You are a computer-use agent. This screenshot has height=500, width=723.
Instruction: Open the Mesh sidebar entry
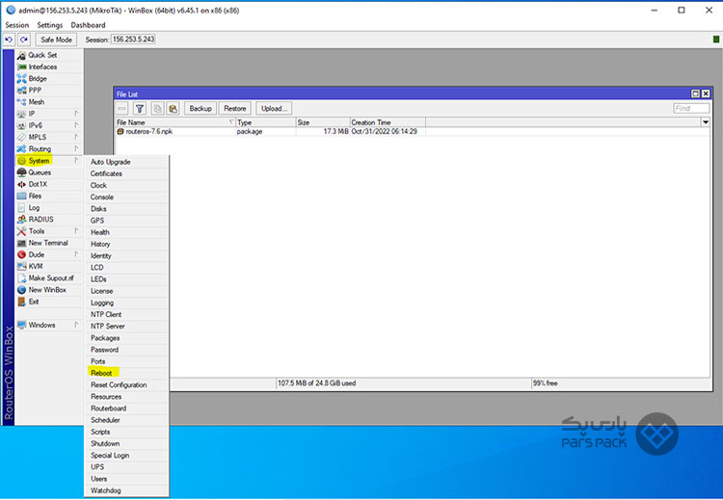coord(49,102)
